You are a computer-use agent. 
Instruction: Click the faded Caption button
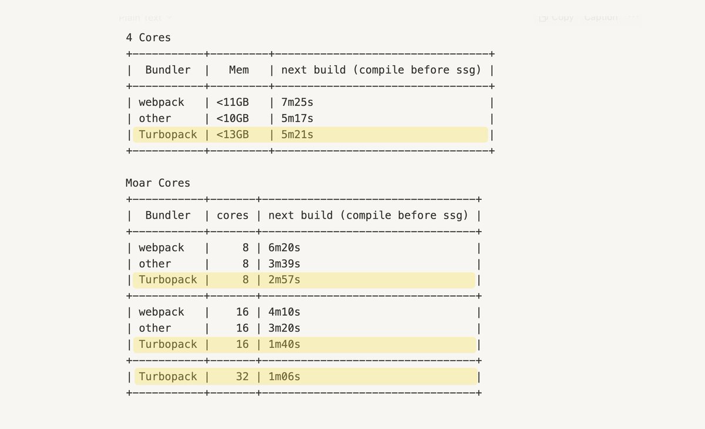click(601, 18)
